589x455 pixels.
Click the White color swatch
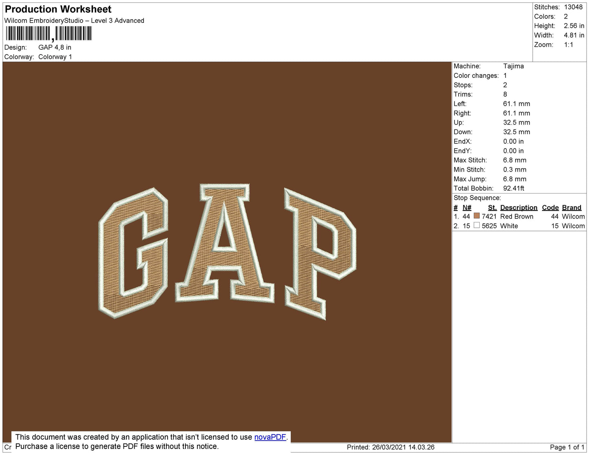(476, 225)
